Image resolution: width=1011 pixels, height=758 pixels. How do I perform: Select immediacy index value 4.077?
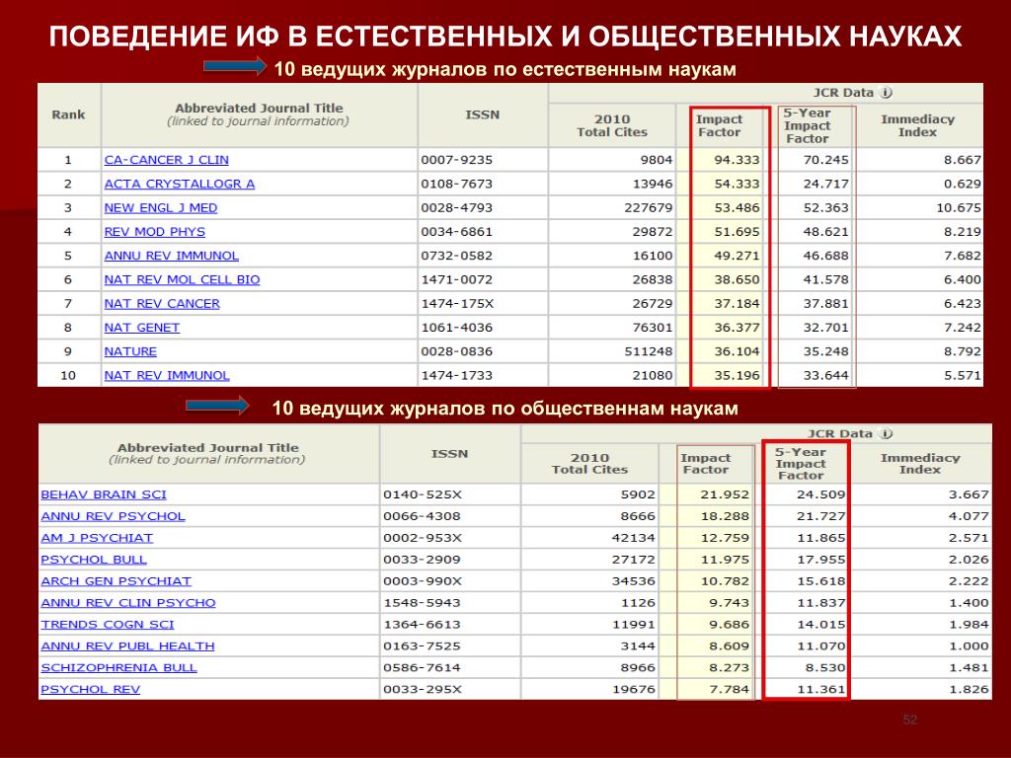tap(969, 516)
